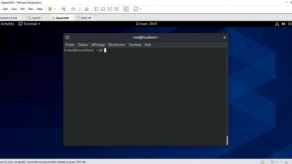The height and width of the screenshot is (164, 292).
Task: Close the CentOS 7 tab
Action: click(x=47, y=18)
